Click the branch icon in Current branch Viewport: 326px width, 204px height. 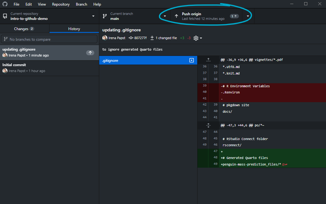(105, 16)
